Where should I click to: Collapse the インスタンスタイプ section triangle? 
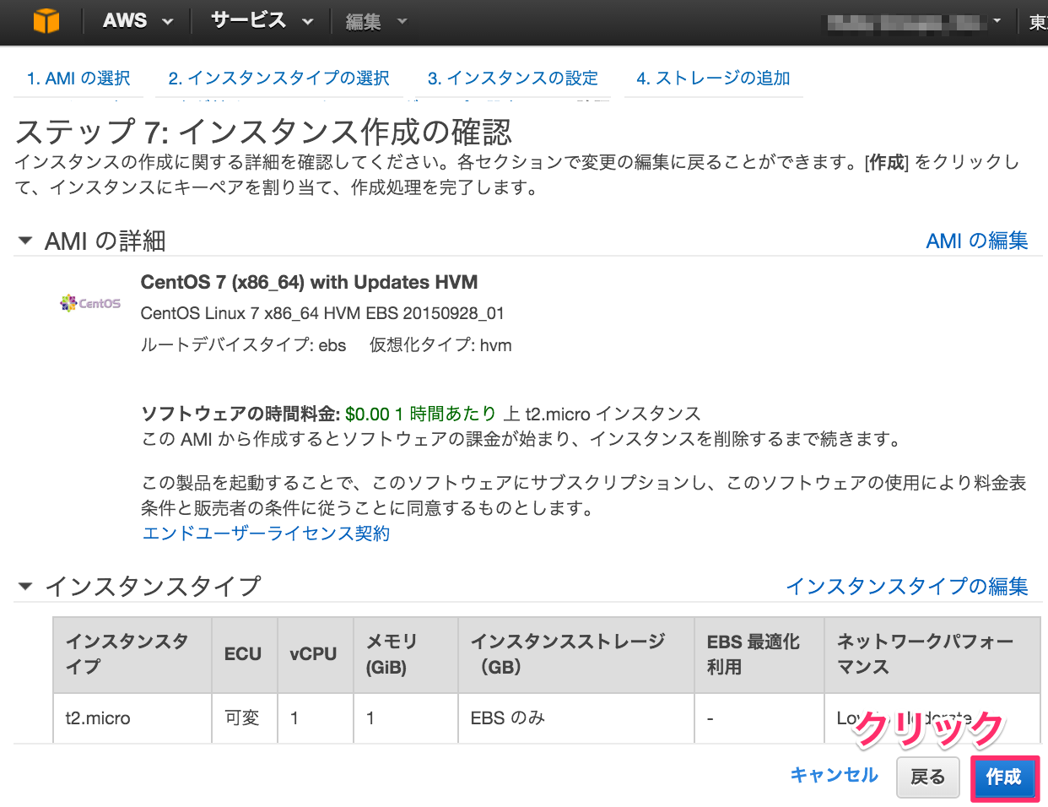[x=25, y=586]
